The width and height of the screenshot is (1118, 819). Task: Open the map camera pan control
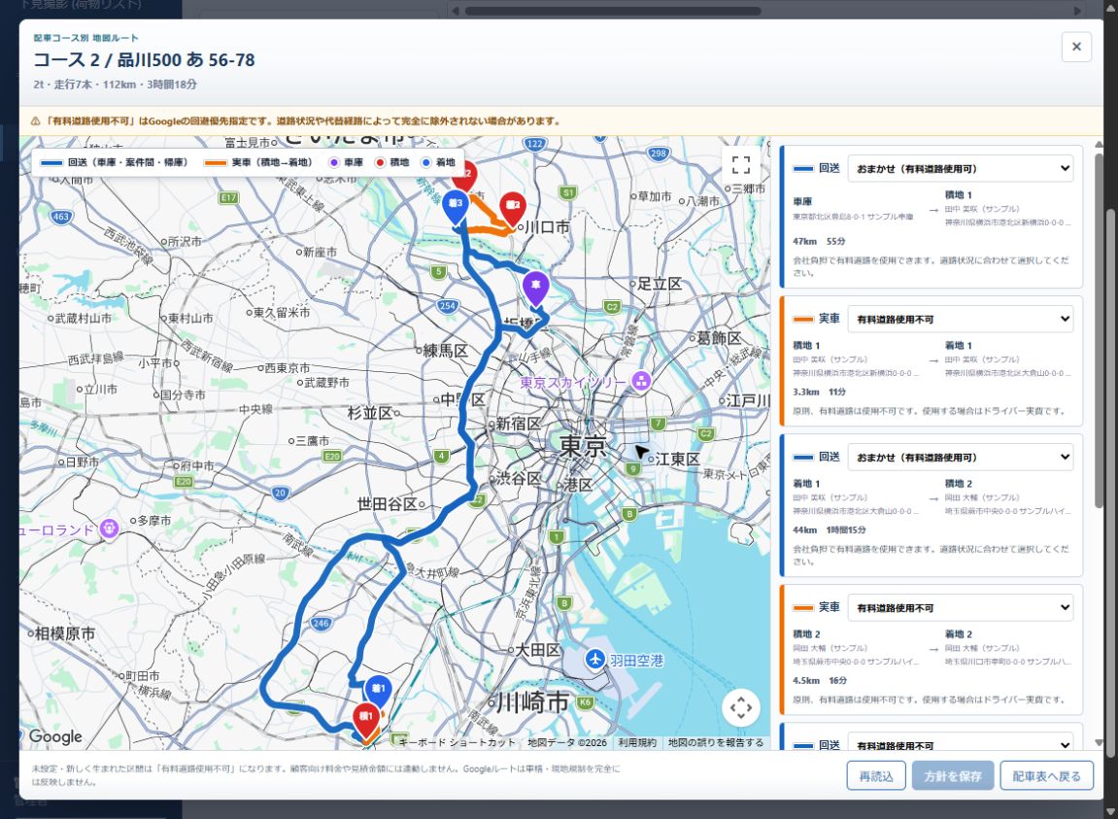click(741, 707)
